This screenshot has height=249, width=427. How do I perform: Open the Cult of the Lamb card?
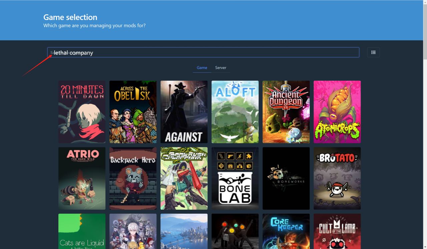(337, 231)
